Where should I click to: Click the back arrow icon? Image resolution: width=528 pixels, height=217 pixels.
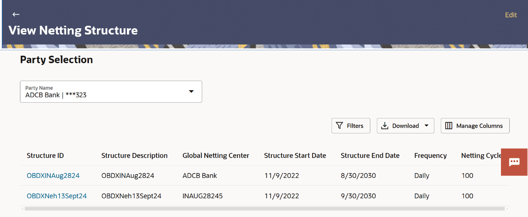16,15
